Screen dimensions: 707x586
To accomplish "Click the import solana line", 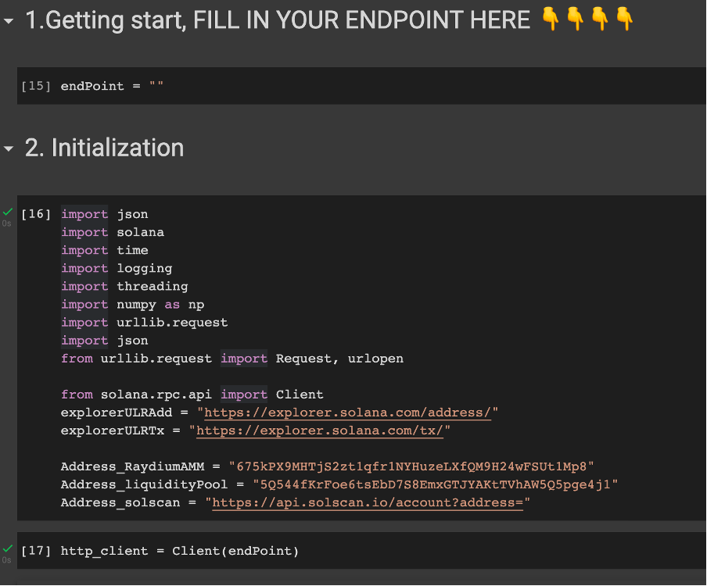I will coord(113,232).
